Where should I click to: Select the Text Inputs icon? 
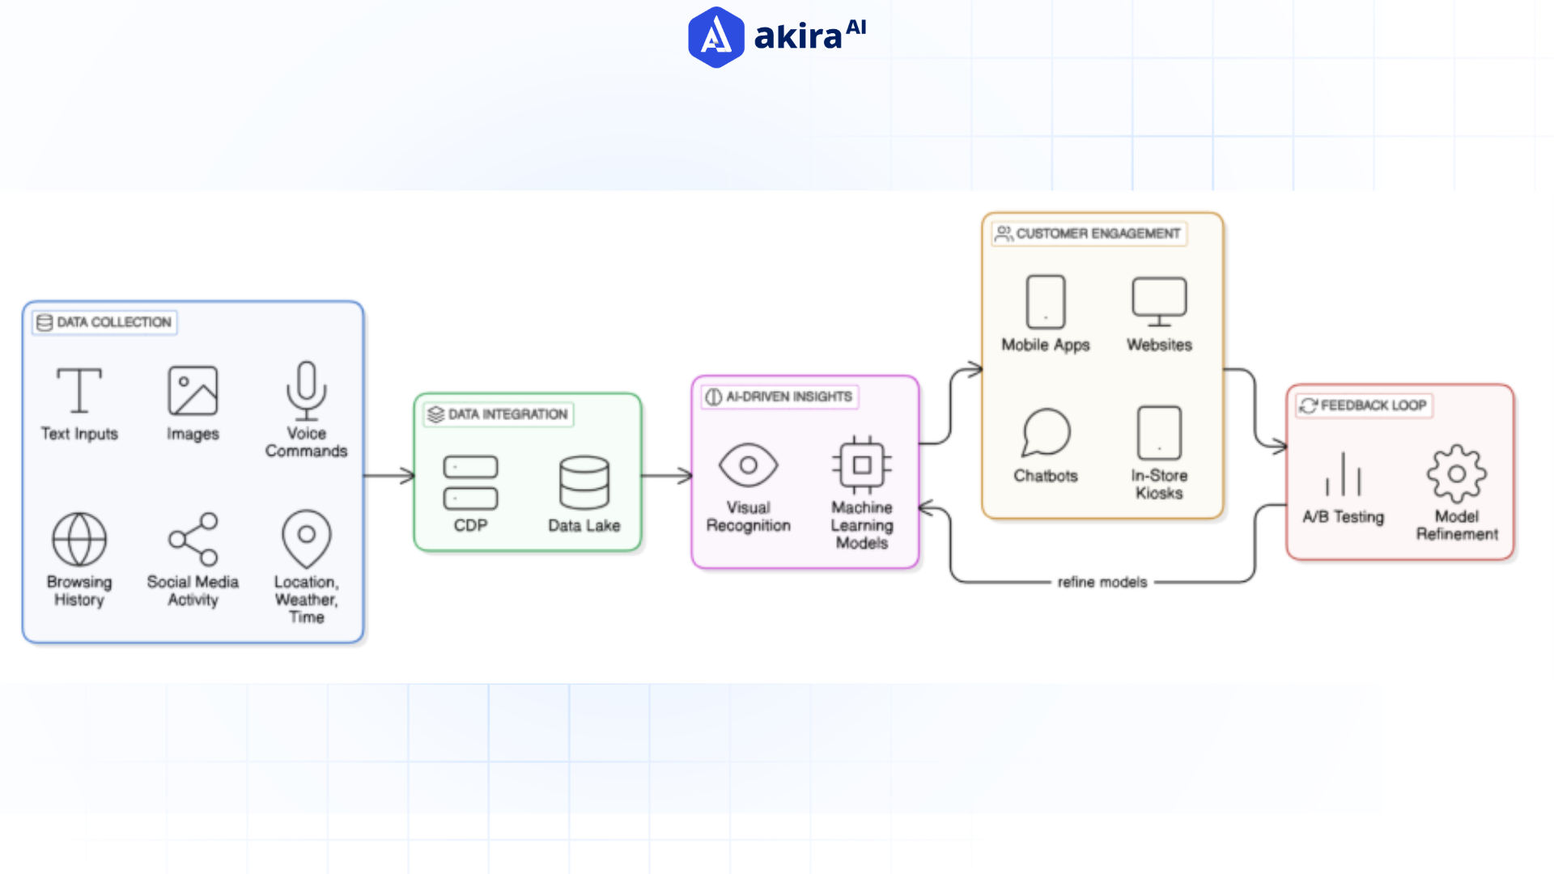pyautogui.click(x=79, y=391)
